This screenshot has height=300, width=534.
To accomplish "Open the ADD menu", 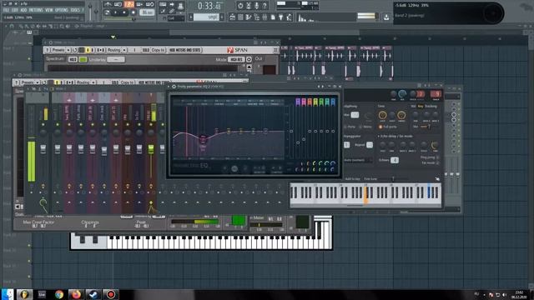I will pyautogui.click(x=23, y=10).
